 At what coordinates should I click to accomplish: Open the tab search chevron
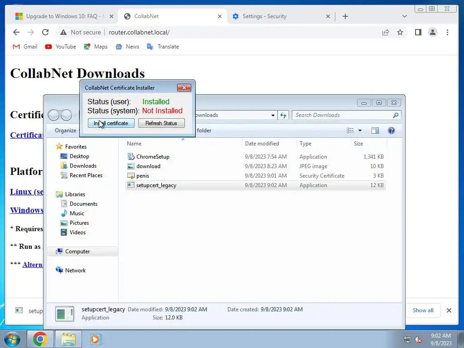[405, 16]
